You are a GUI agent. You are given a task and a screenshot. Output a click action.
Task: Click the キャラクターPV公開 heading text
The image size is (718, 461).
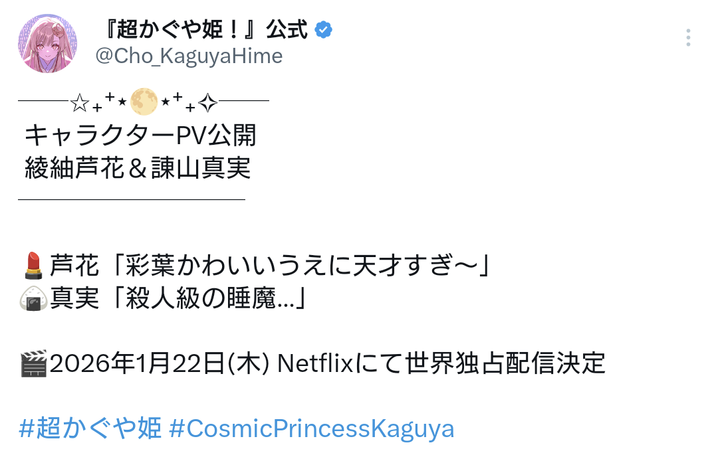140,136
